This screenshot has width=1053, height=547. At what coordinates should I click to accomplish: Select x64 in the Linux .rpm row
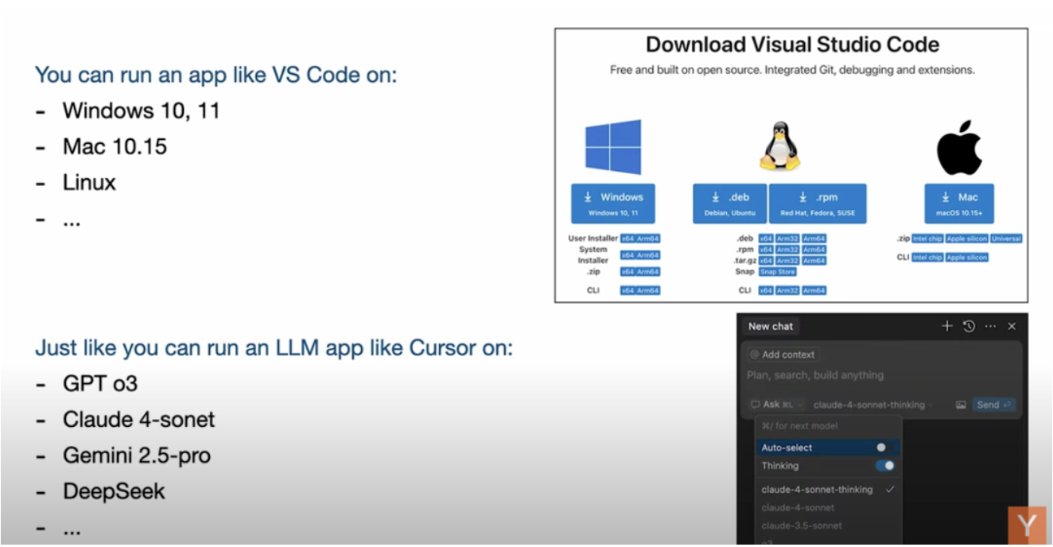[766, 250]
